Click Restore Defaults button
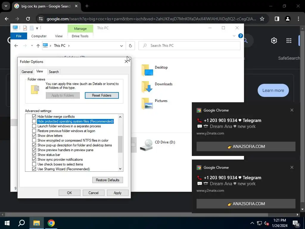 108,180
